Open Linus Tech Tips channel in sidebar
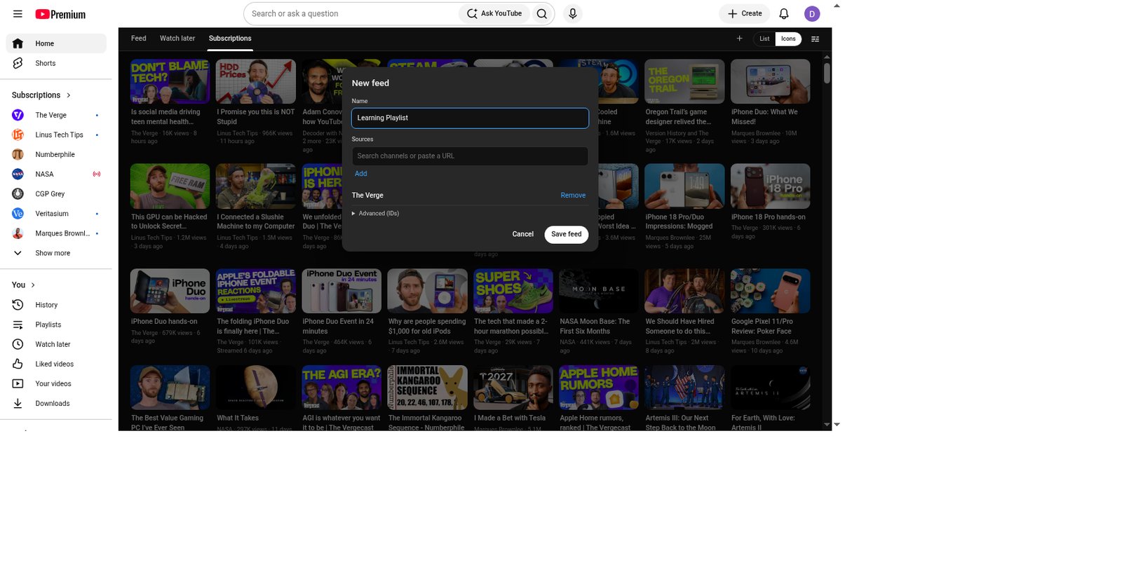 56,135
